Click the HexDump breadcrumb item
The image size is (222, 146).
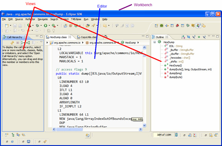coord(128,43)
